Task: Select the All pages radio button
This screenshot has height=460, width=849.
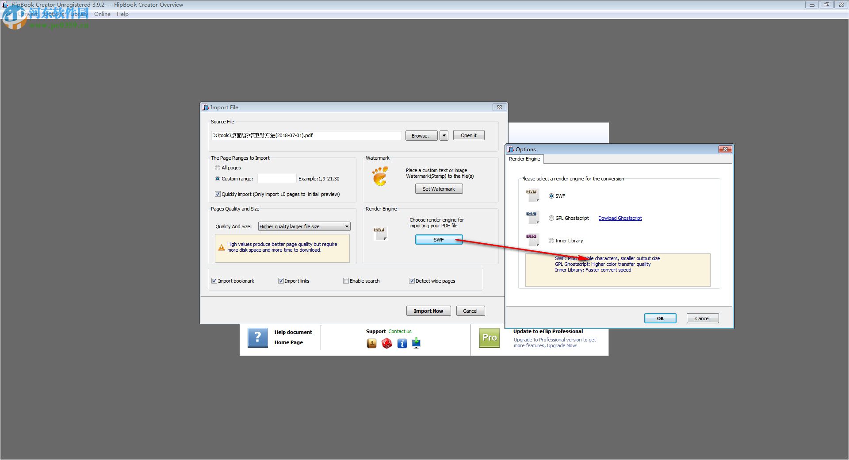Action: click(218, 168)
